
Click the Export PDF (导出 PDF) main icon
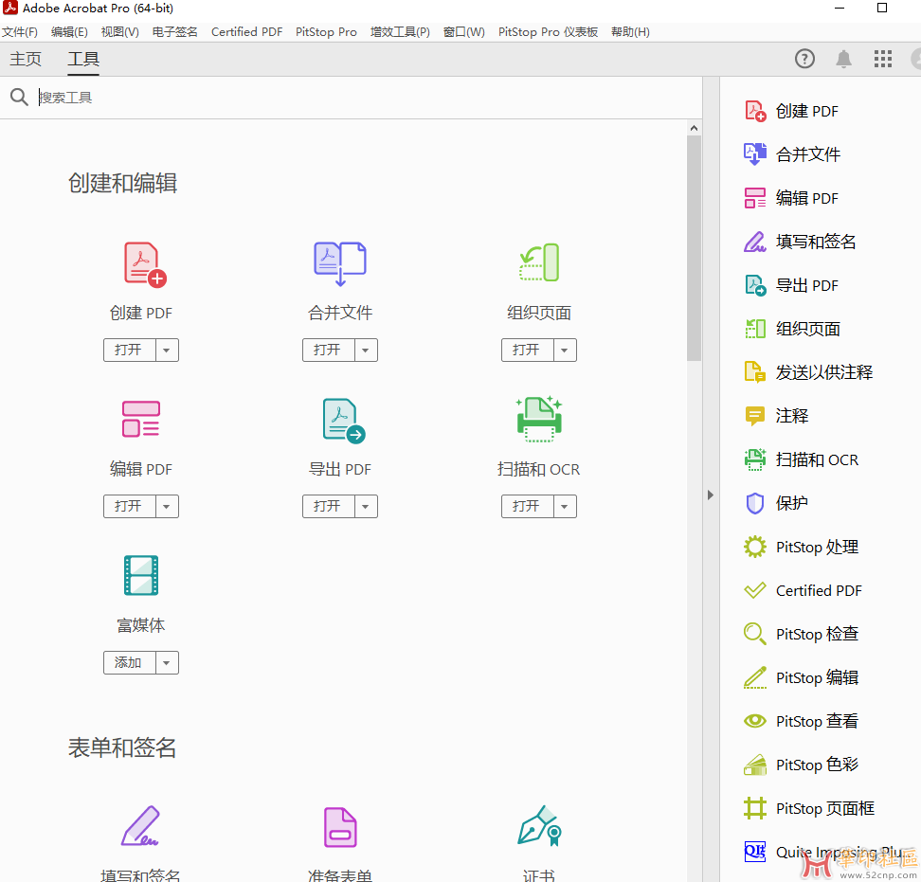(344, 421)
